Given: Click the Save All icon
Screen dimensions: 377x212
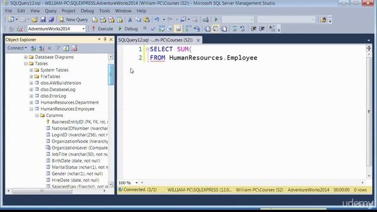Looking at the screenshot, I should [51, 19].
